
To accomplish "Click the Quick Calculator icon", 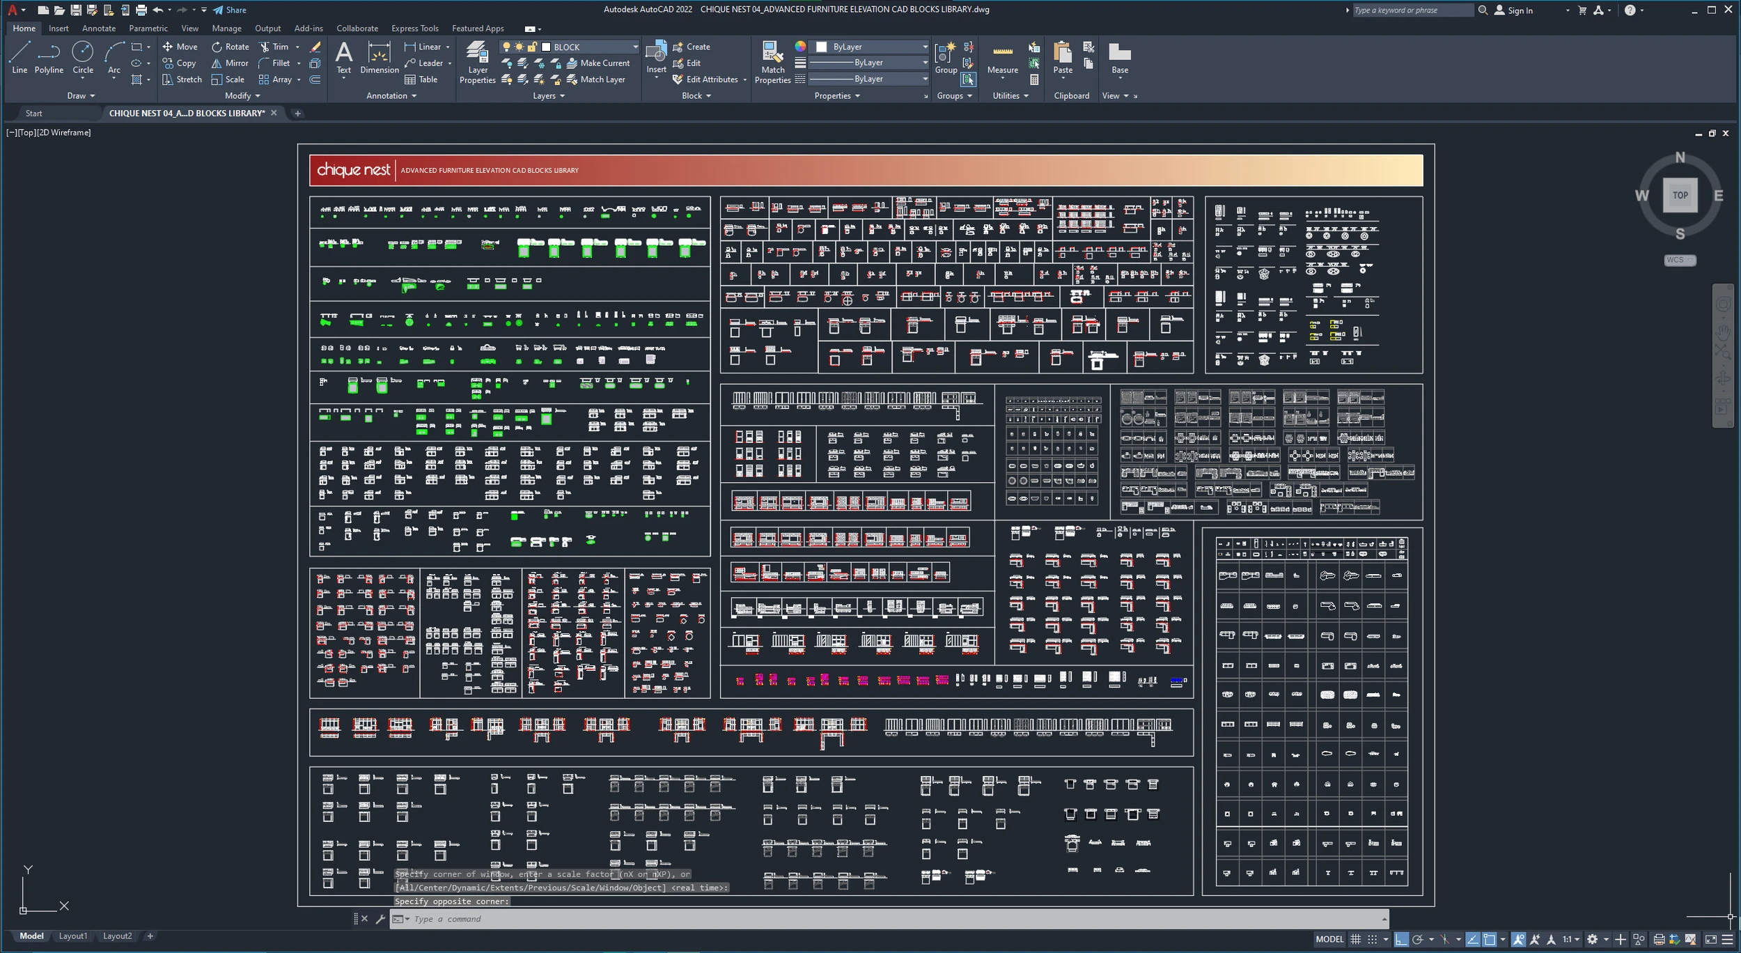I will 1035,79.
